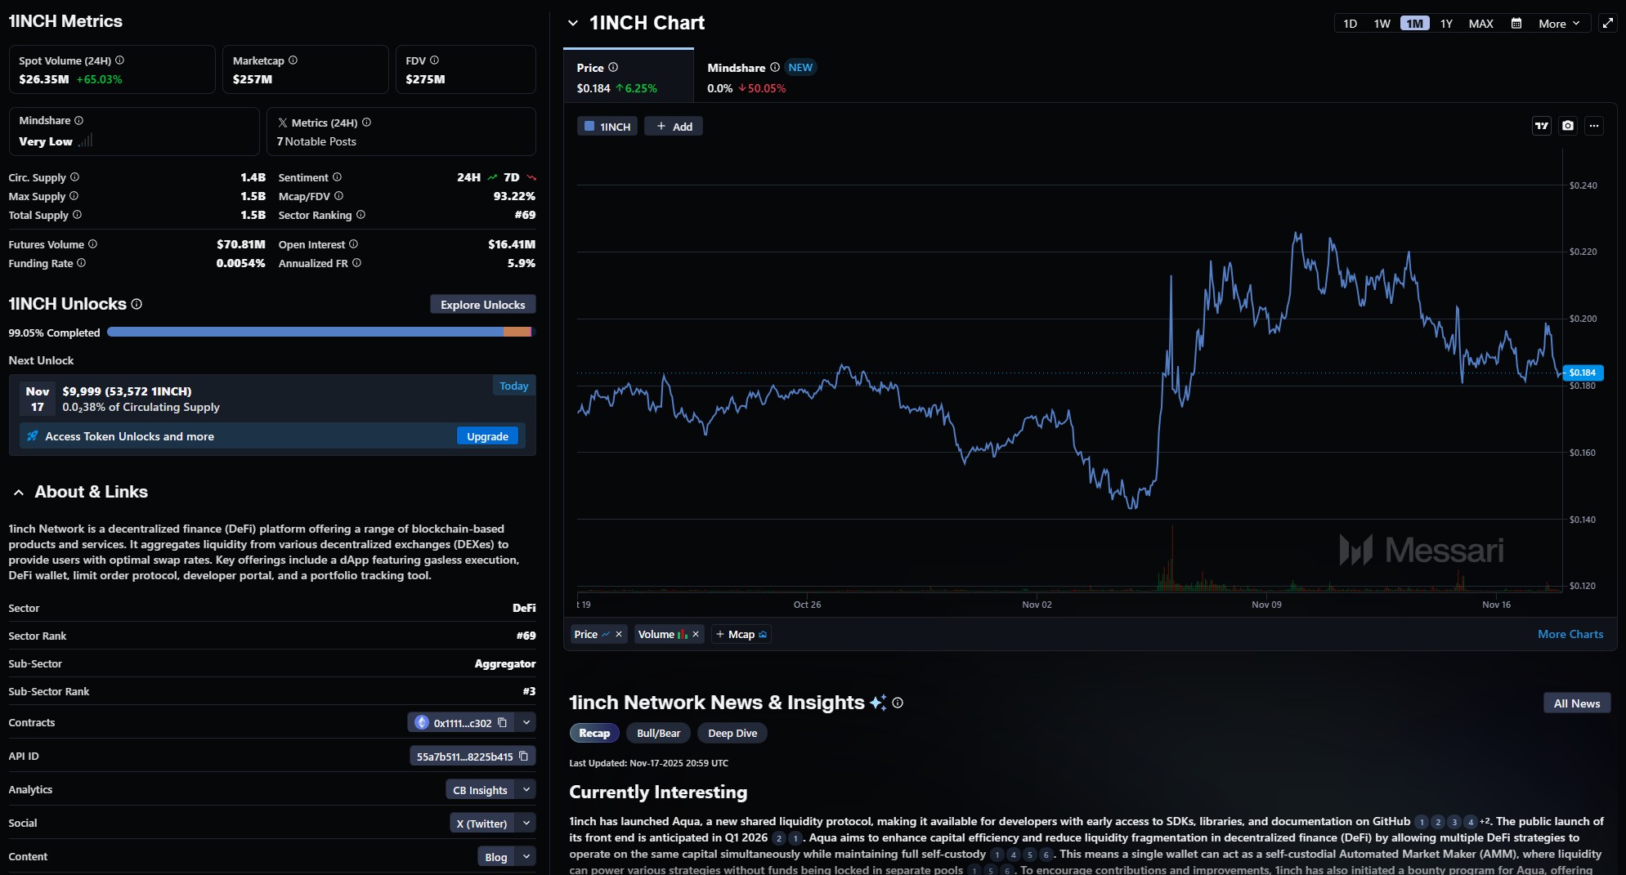Copy the API ID value
The width and height of the screenshot is (1626, 875).
[524, 757]
